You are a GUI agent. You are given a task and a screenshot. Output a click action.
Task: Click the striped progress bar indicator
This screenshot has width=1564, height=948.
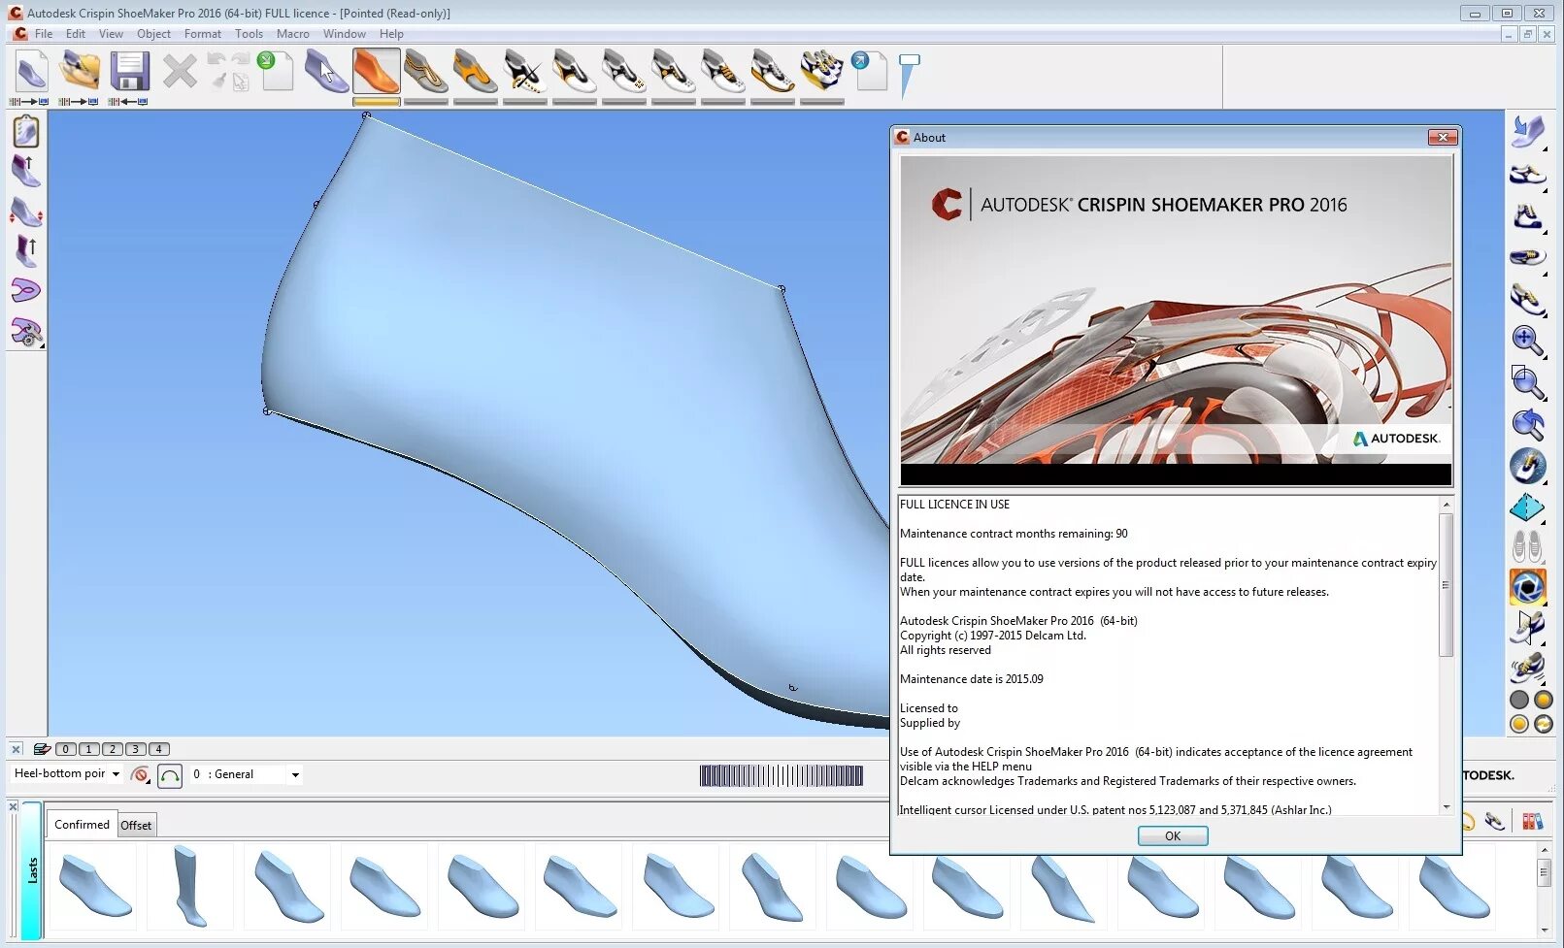782,775
